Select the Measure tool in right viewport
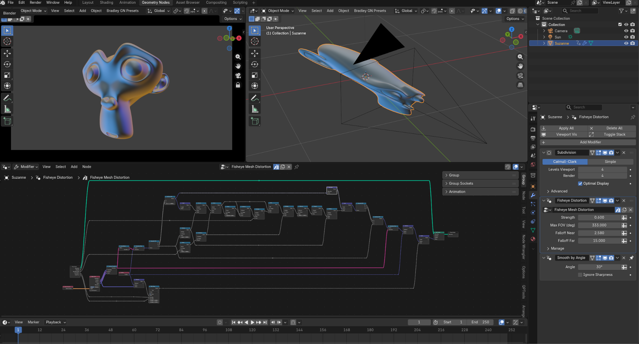Screen dimensions: 639x344 click(255, 109)
